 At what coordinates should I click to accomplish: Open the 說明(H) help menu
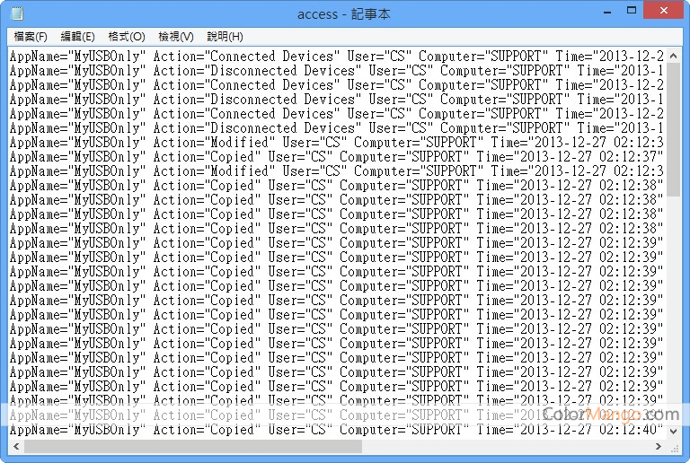tap(225, 37)
